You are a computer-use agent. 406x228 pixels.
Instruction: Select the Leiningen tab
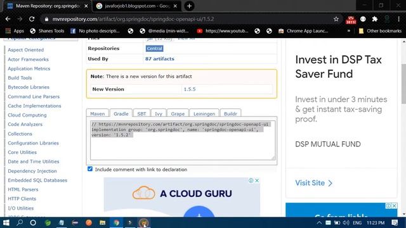pos(204,114)
